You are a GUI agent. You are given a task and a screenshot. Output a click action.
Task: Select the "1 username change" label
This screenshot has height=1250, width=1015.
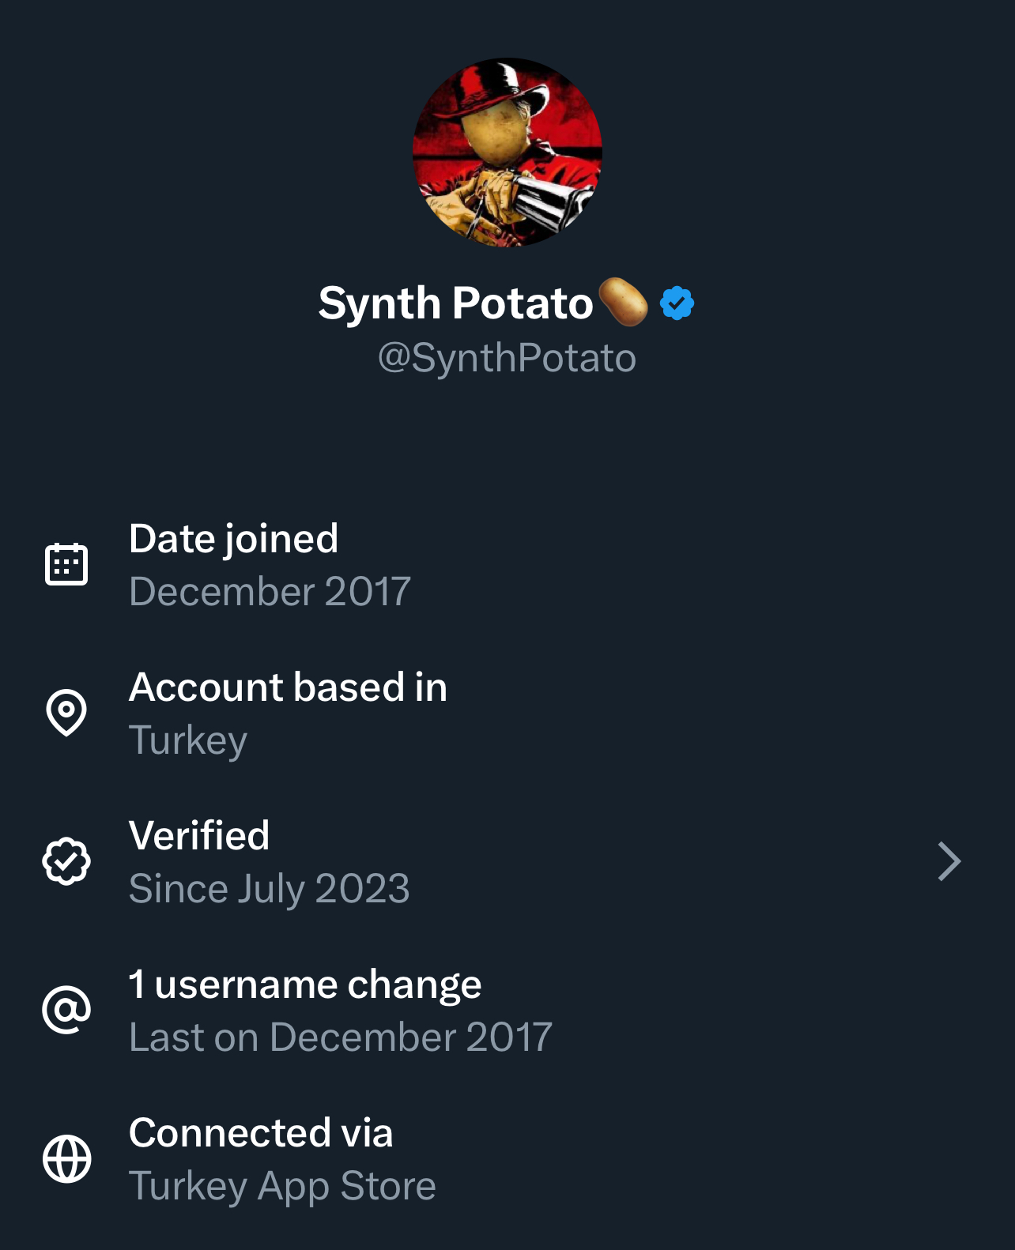[x=305, y=985]
